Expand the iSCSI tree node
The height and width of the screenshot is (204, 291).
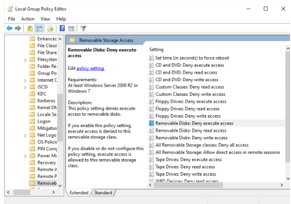click(x=25, y=87)
